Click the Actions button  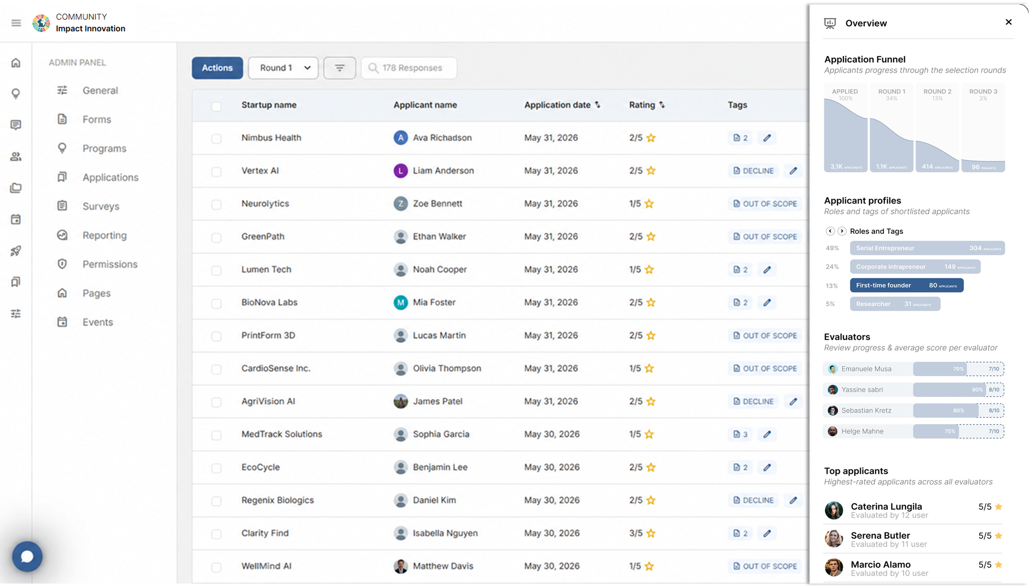(217, 68)
